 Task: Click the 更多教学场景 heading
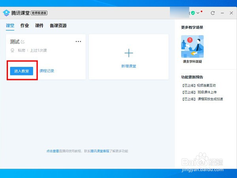pyautogui.click(x=192, y=27)
